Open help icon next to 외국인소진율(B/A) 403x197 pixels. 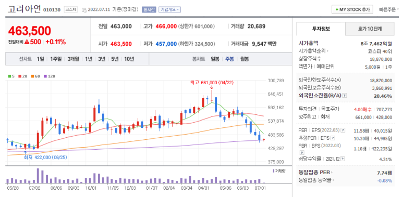pos(345,96)
